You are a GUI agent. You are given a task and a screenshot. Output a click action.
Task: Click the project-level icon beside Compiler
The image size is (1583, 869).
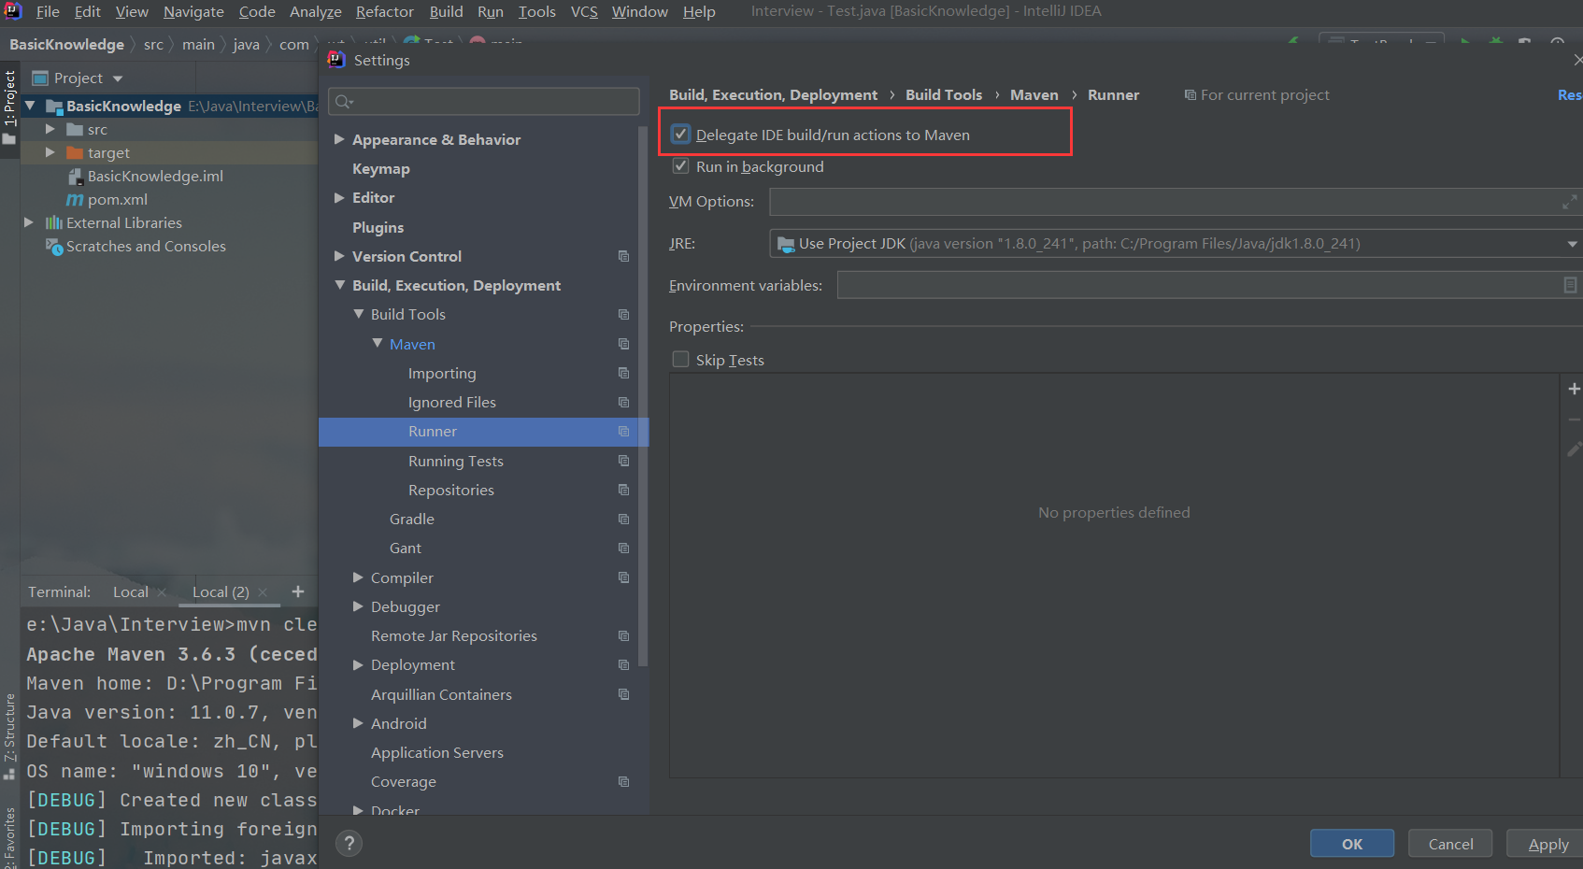pos(623,577)
